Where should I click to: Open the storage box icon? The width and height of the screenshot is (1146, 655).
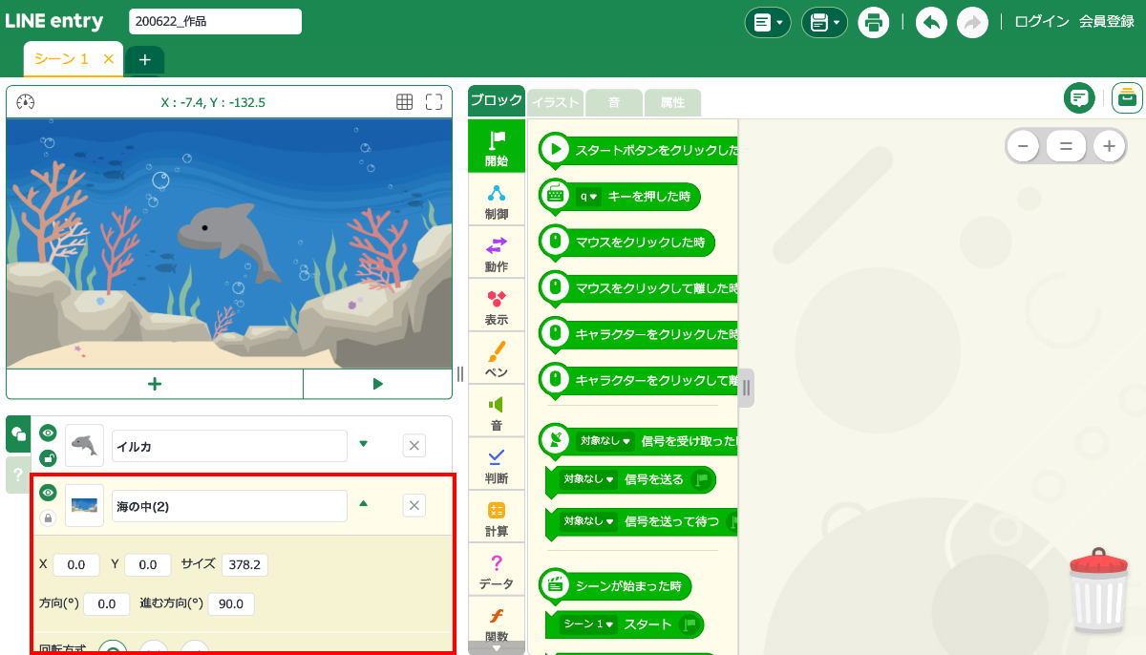[1127, 97]
